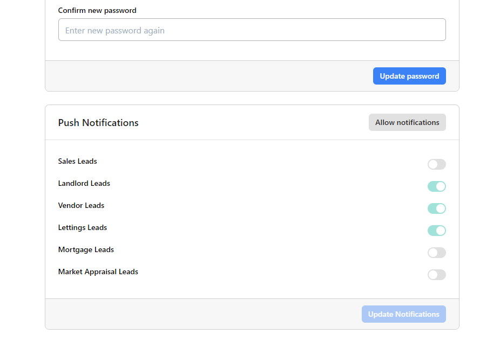The width and height of the screenshot is (500, 355).
Task: Disable the Landlord Leads notification toggle
Action: [x=436, y=186]
